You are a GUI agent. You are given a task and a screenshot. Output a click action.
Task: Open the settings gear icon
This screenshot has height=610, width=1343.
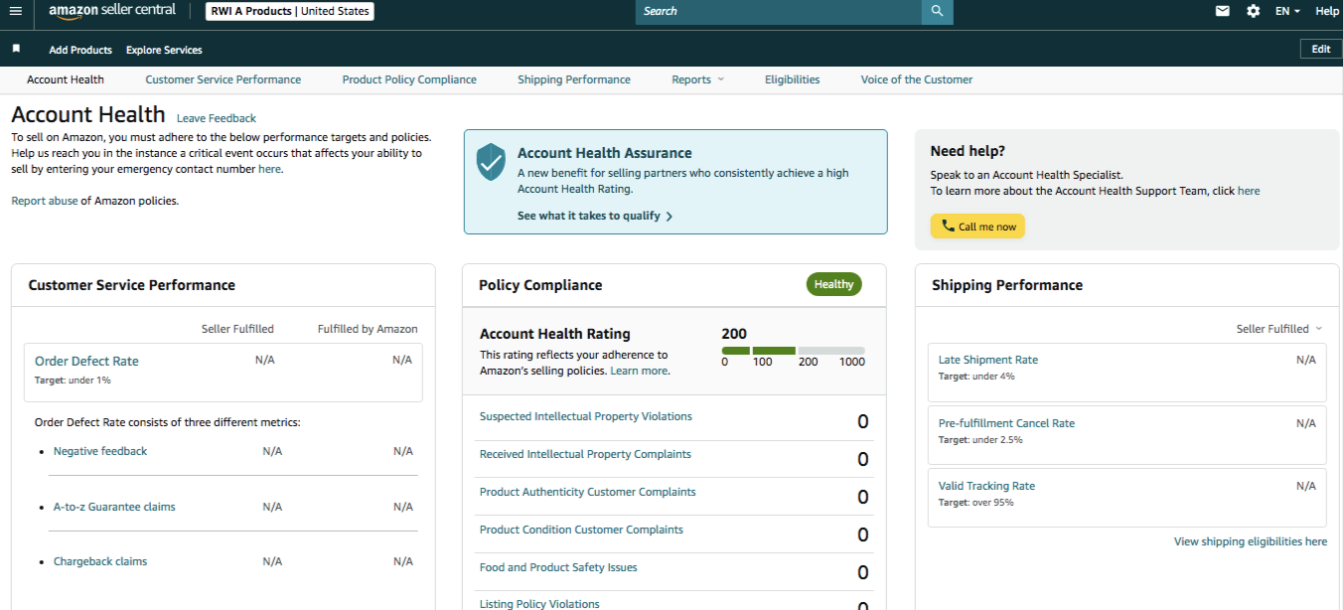pyautogui.click(x=1254, y=11)
